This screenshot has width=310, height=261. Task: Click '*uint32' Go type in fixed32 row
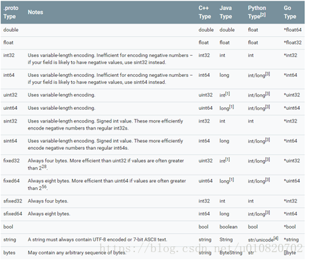click(x=292, y=161)
